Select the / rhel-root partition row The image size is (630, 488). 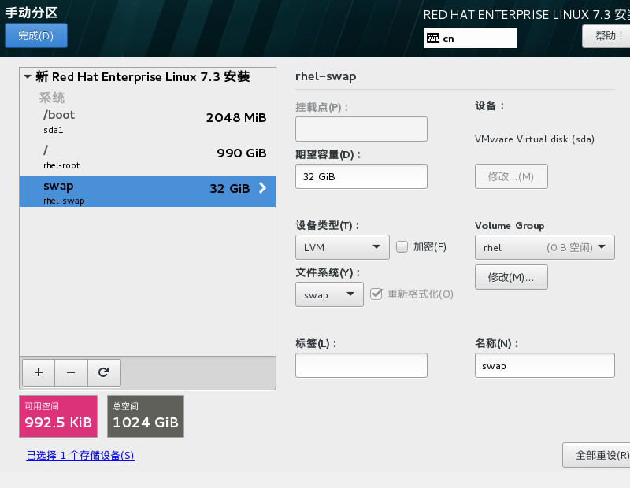[x=147, y=157]
